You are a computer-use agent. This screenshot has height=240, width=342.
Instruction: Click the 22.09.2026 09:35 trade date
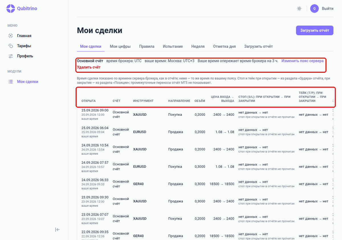click(95, 232)
